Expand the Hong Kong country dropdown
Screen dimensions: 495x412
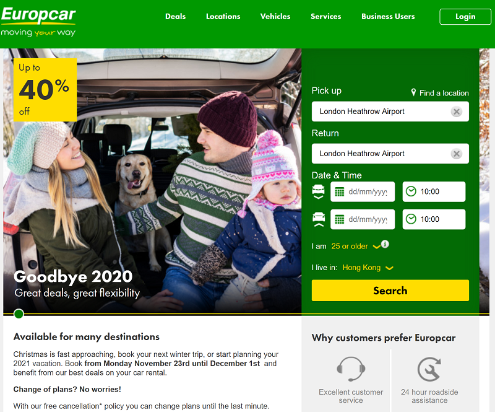368,268
